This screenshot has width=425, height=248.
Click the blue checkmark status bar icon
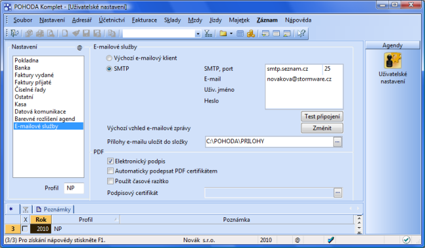tap(331, 240)
